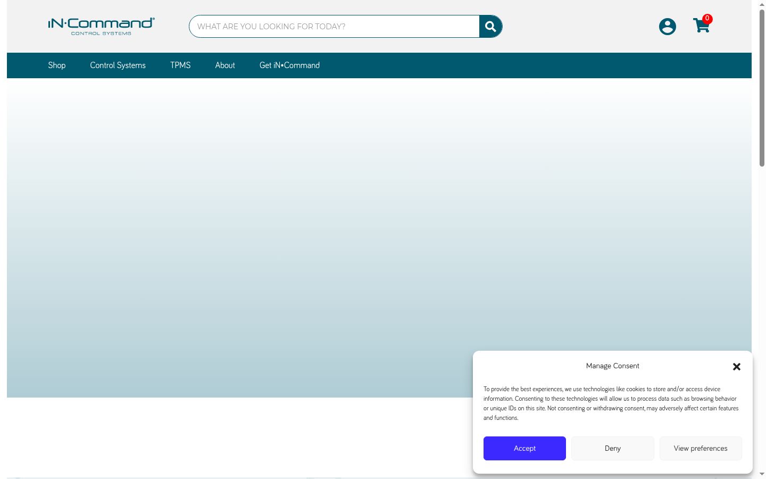Click the scrollbar up arrow
766x479 pixels.
pyautogui.click(x=762, y=4)
